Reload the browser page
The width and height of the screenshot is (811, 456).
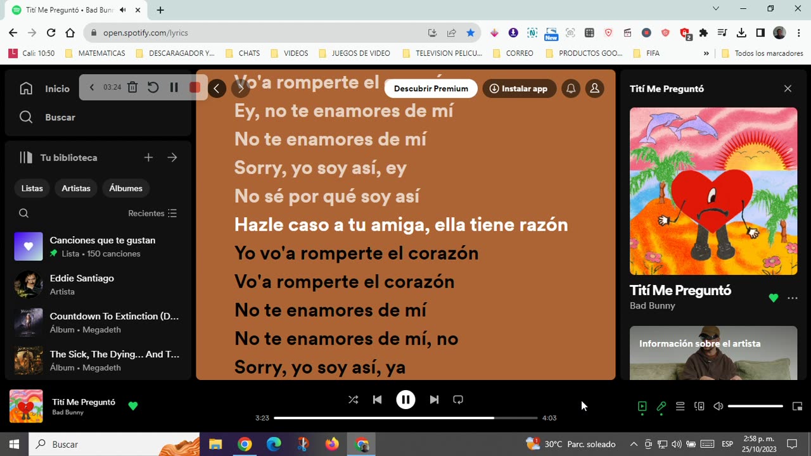(51, 33)
